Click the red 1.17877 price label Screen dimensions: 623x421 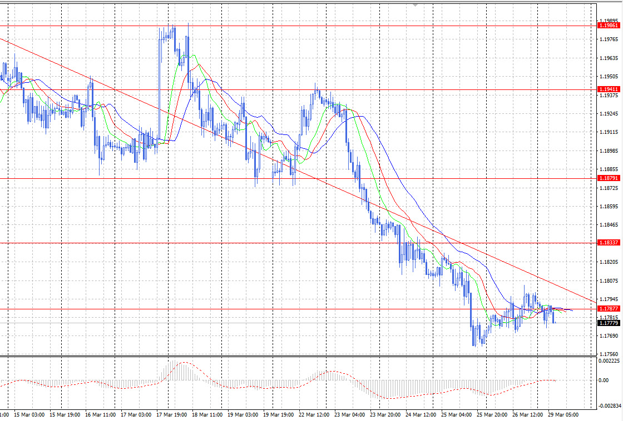[x=609, y=308]
